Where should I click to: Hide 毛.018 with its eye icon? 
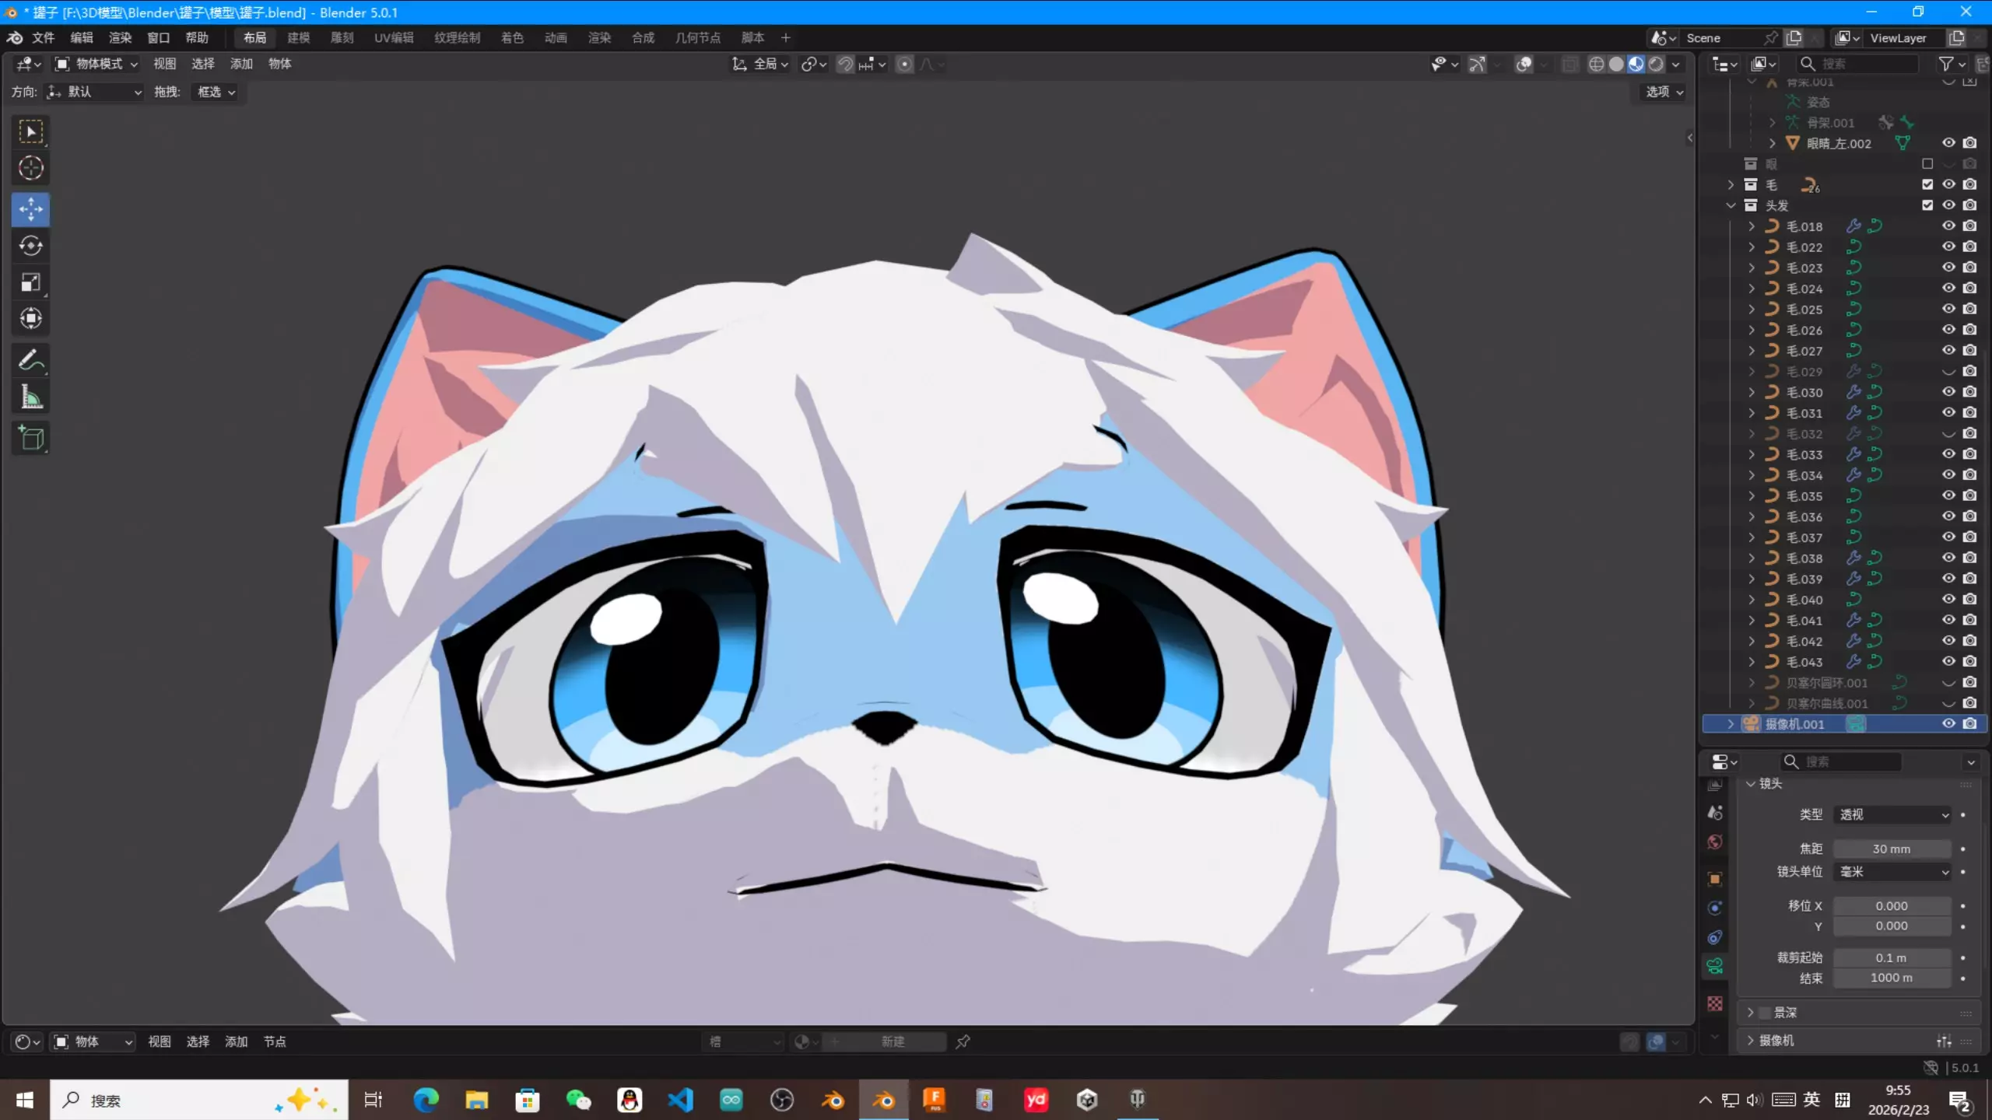pos(1948,226)
